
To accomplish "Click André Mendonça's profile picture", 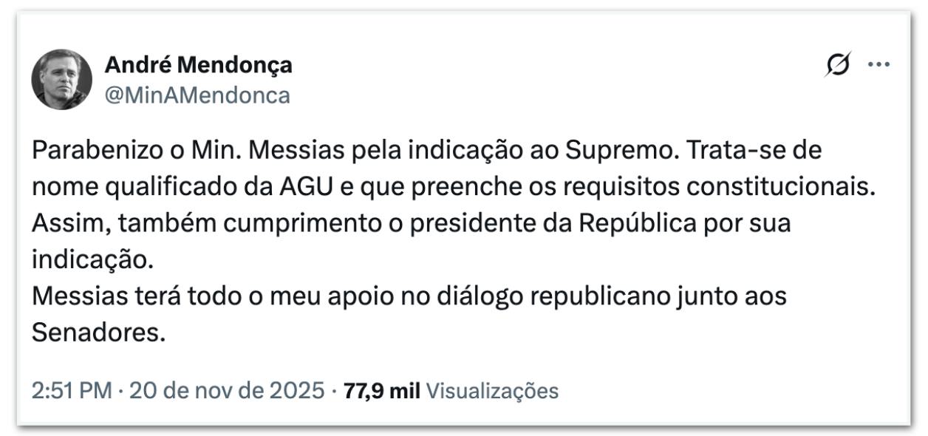I will pos(62,80).
